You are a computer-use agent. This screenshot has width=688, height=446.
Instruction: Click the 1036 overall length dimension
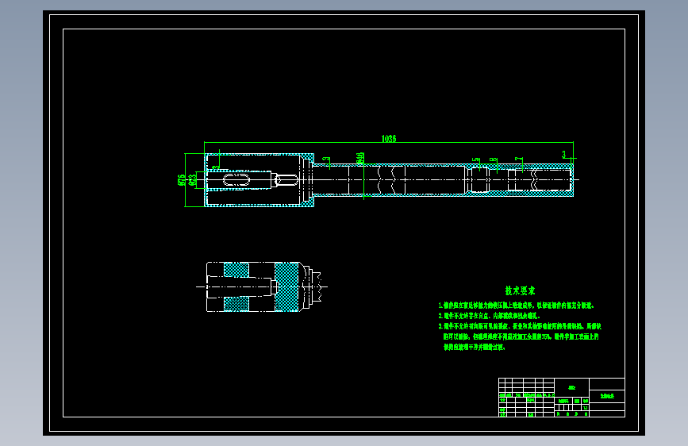pos(388,139)
